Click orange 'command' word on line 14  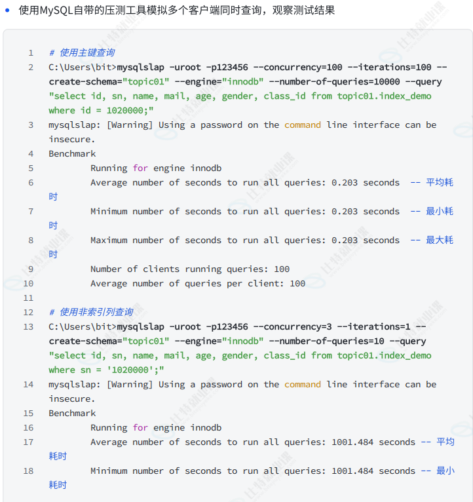coord(303,384)
